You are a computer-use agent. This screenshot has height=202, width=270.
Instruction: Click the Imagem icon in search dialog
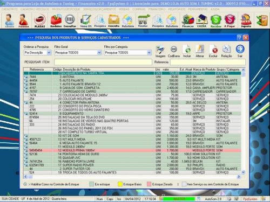(160, 52)
